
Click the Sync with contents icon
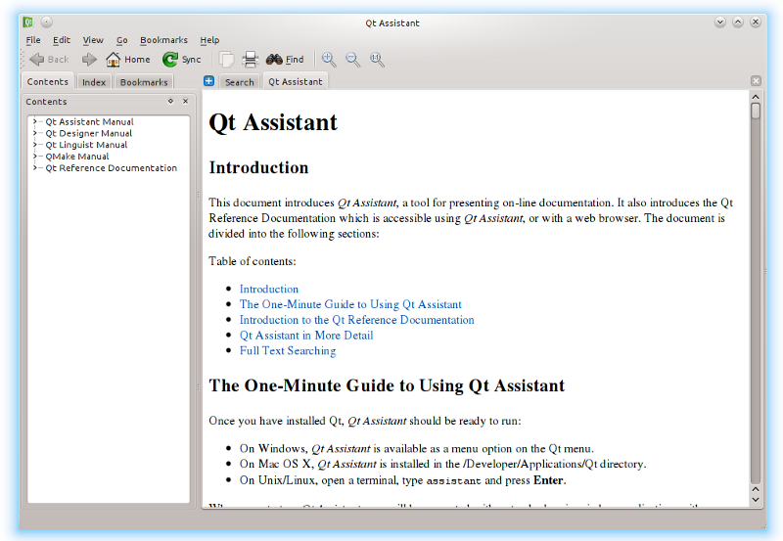(x=170, y=60)
